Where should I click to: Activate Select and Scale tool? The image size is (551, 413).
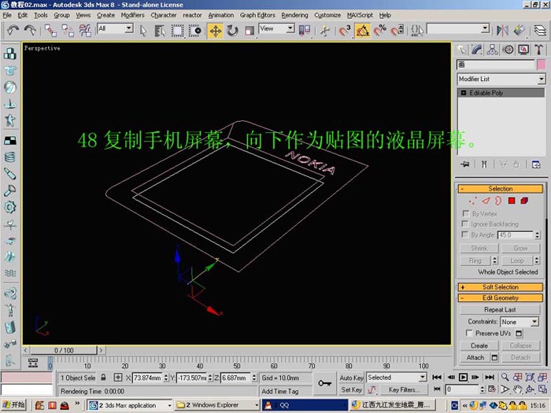click(250, 31)
